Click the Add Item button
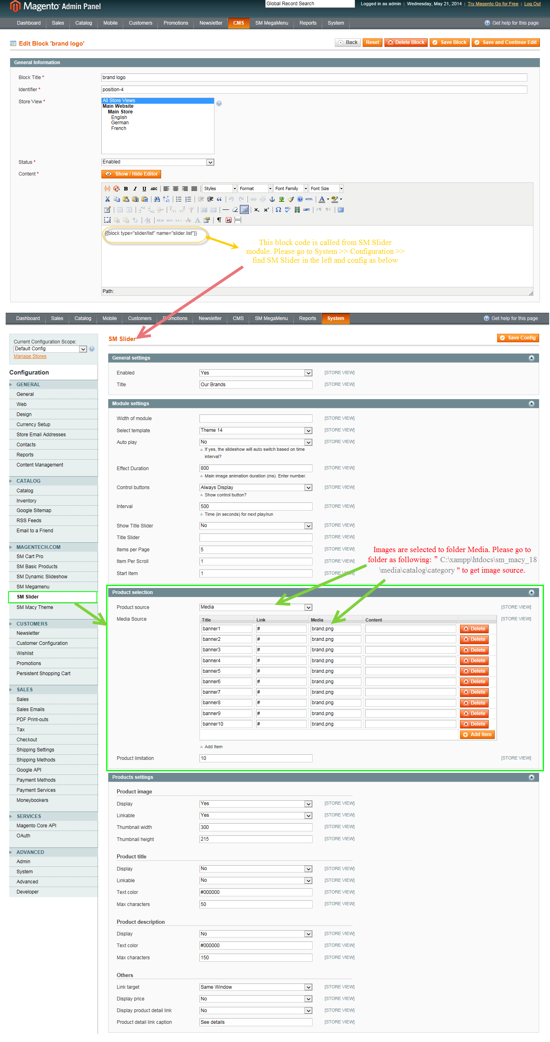Image resolution: width=550 pixels, height=1042 pixels. click(477, 735)
